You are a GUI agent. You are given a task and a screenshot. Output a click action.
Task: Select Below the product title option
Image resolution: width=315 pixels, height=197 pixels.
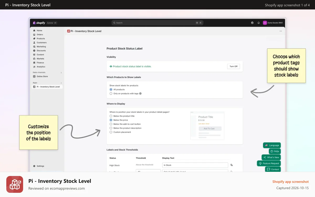tap(111, 116)
